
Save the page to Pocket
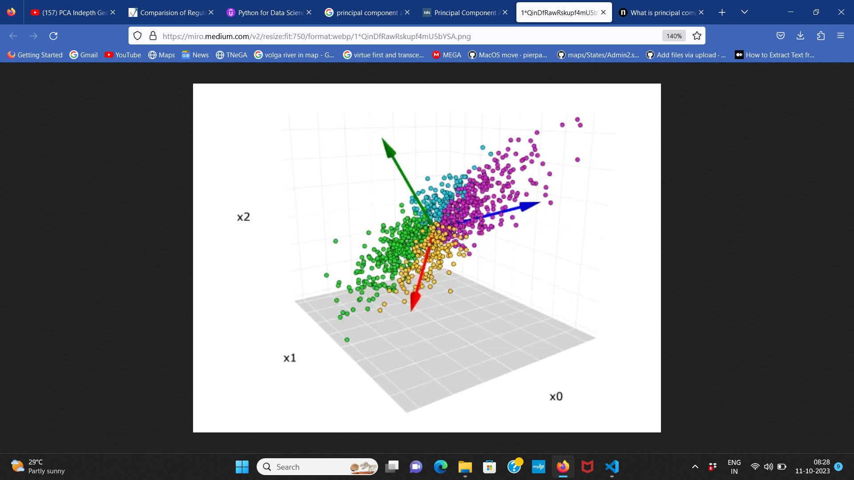pos(781,36)
